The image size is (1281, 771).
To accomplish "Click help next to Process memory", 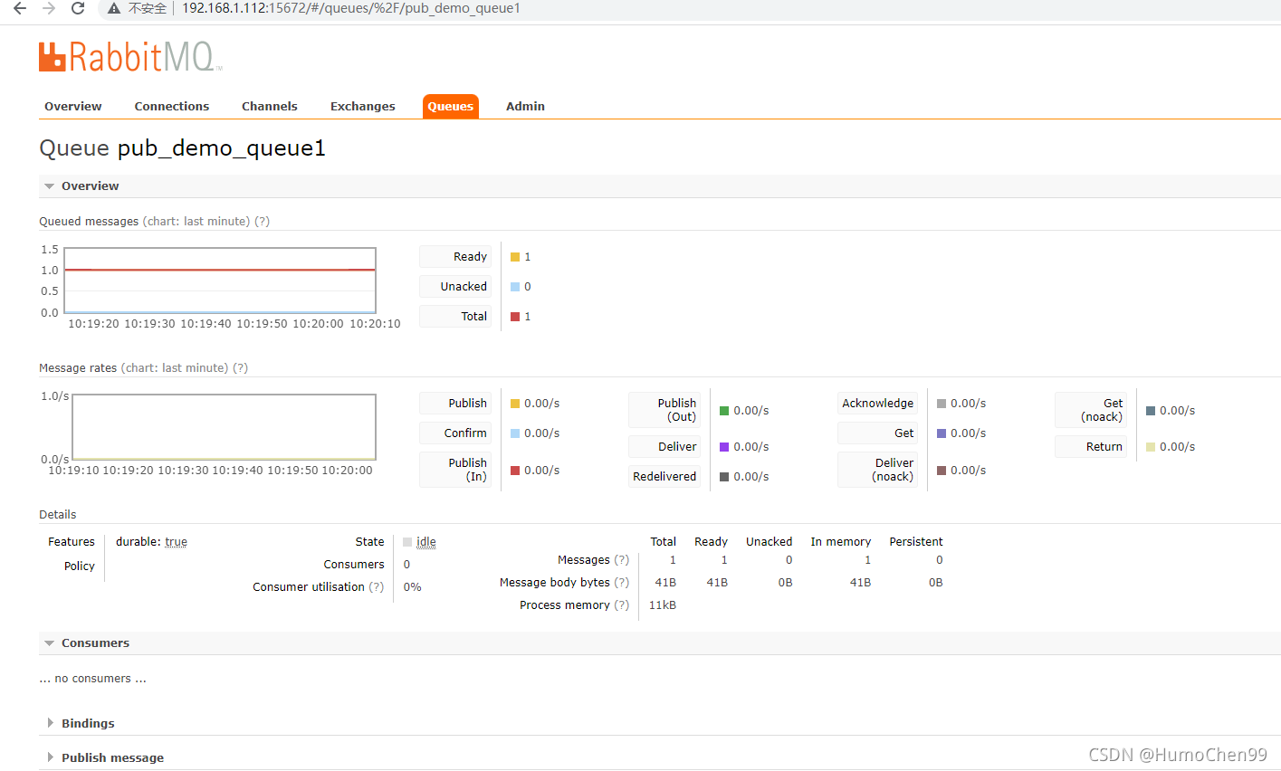I will (621, 604).
